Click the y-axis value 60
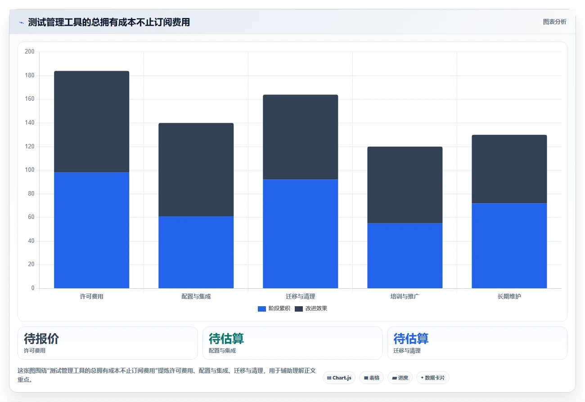 click(31, 217)
